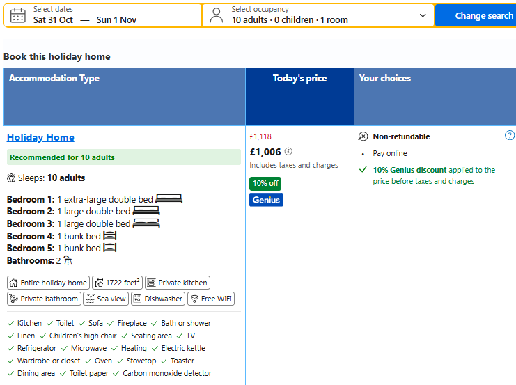Click the Free WiFi badge
The height and width of the screenshot is (385, 516).
[x=211, y=299]
